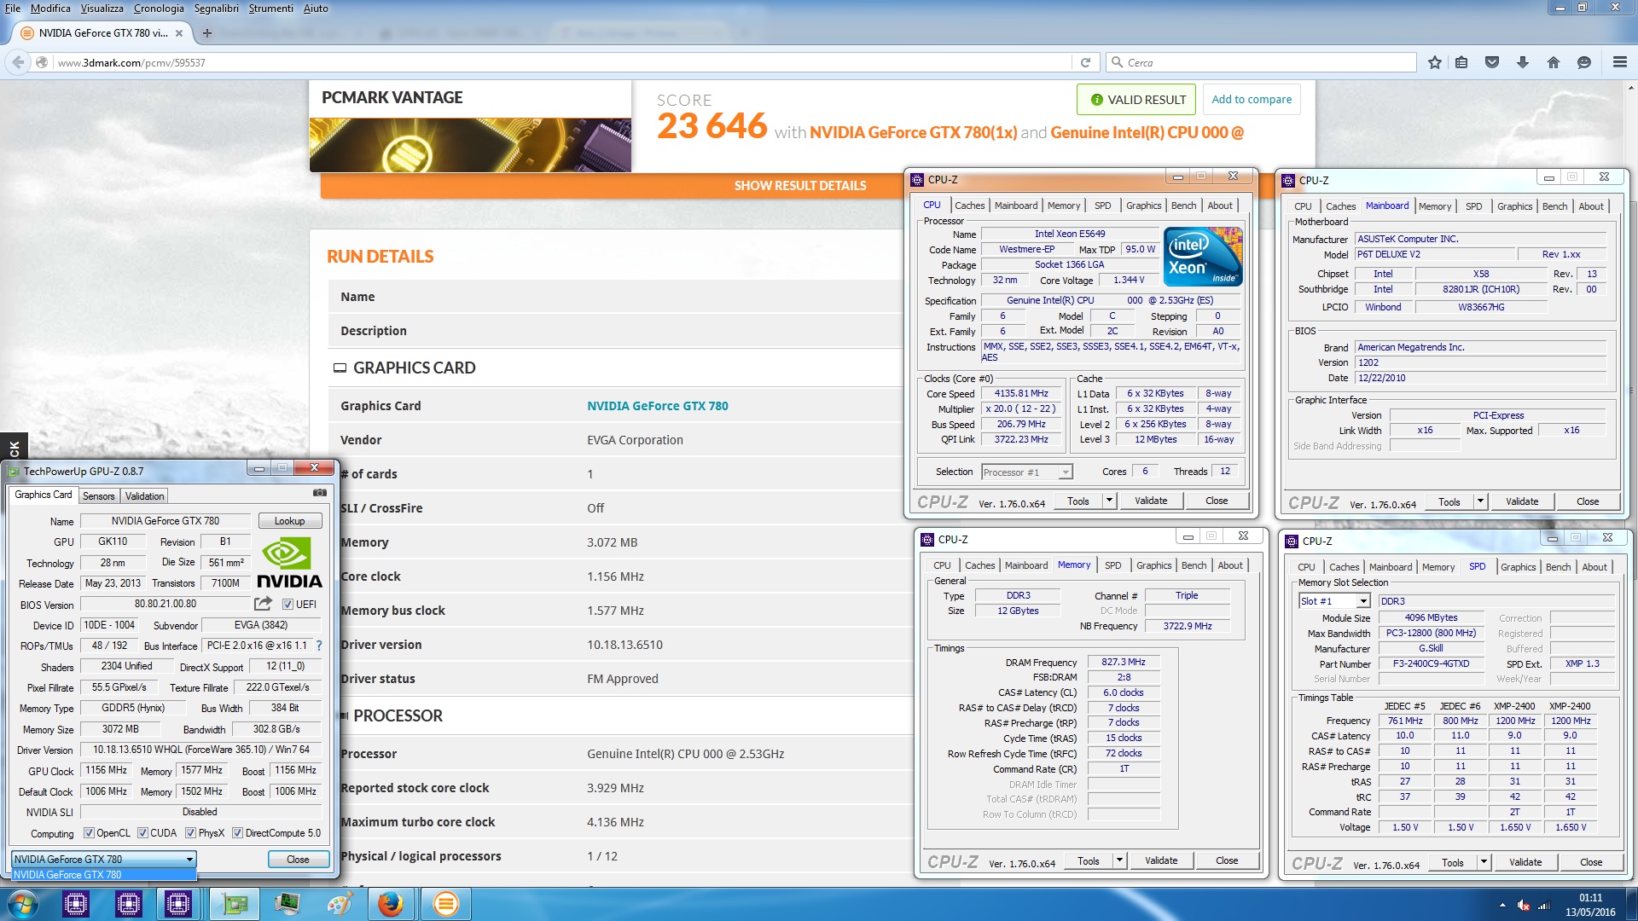Open the Windows Start menu
The width and height of the screenshot is (1638, 921).
[x=23, y=904]
